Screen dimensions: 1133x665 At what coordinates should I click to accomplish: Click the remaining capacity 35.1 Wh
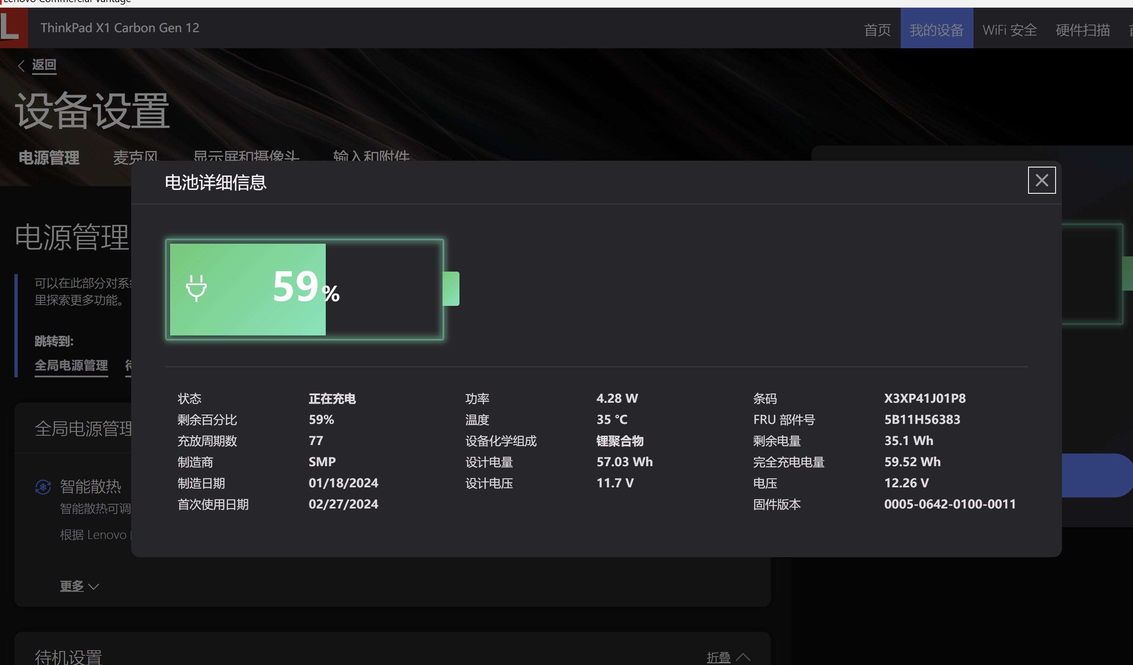(x=909, y=441)
